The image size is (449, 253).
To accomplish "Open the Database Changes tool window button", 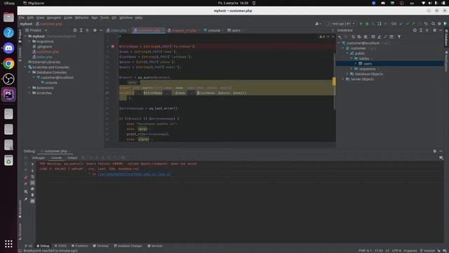I will [128, 246].
